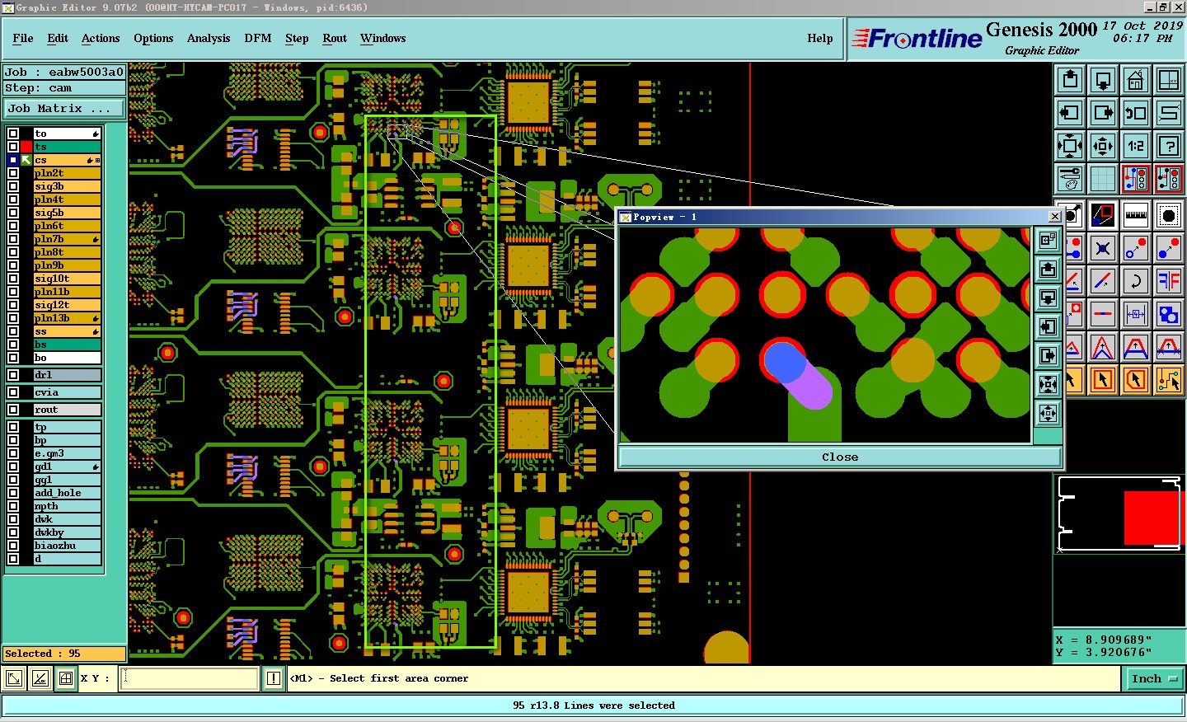Viewport: 1187px width, 722px height.
Task: Click the Popview topmost side icon
Action: coord(1048,240)
